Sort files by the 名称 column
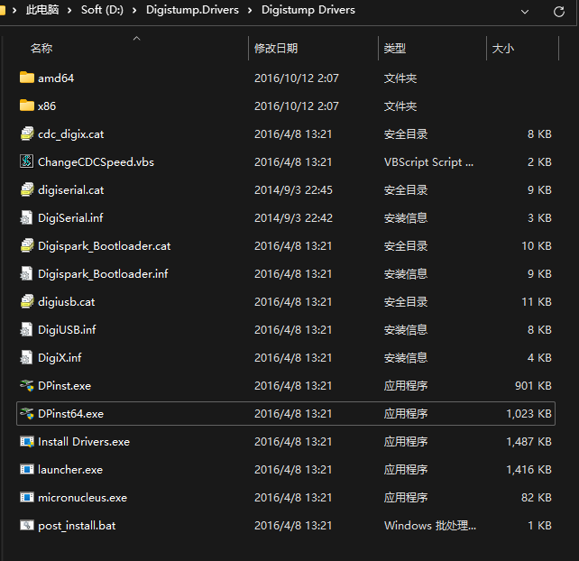Image resolution: width=579 pixels, height=561 pixels. tap(41, 49)
